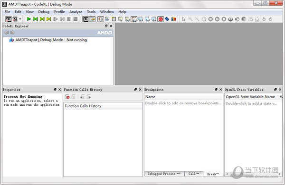Open the Debug menu

[44, 12]
